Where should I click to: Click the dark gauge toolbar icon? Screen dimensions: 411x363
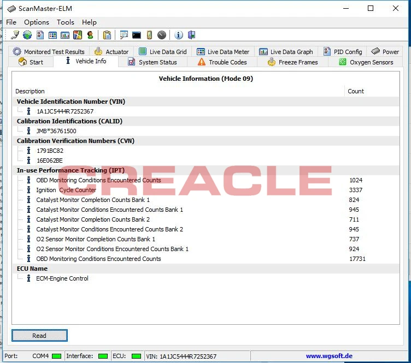(x=162, y=35)
